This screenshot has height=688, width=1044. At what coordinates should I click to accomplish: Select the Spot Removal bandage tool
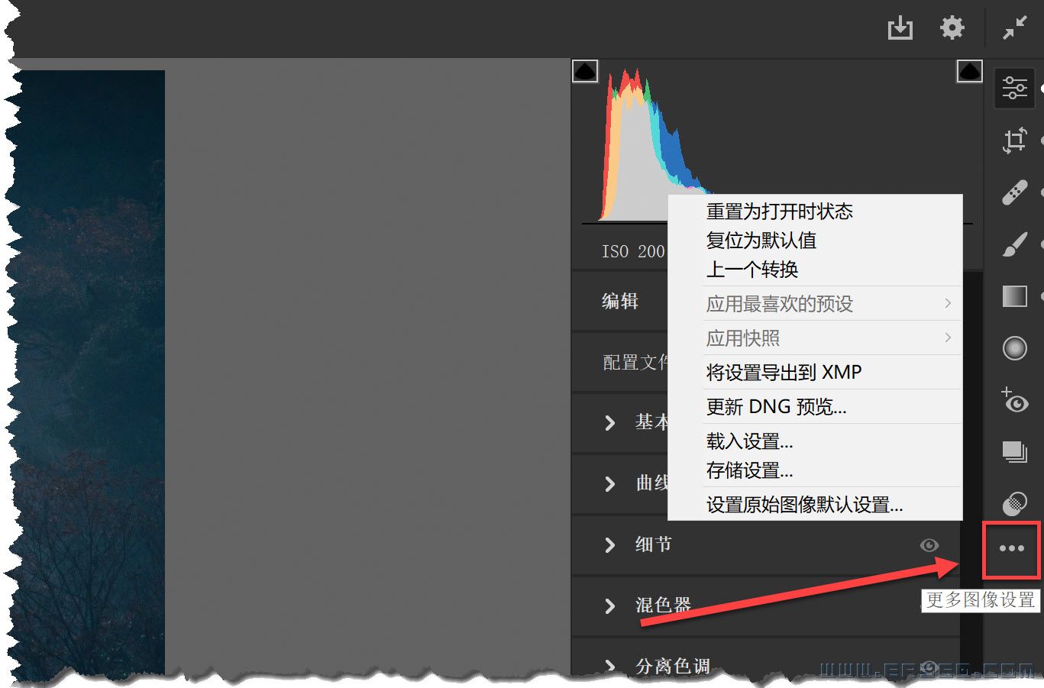click(x=1014, y=192)
